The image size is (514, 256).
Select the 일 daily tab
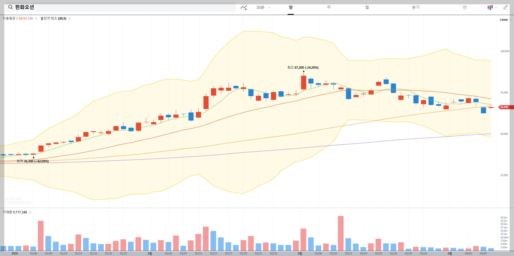(x=291, y=7)
